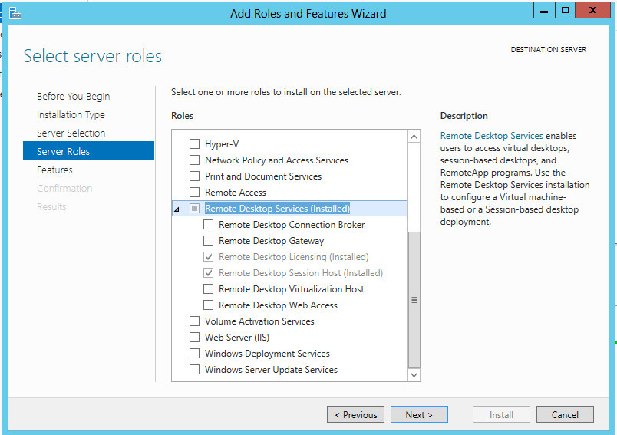The image size is (617, 435).
Task: Select the Remote Desktop Gateway label
Action: pyautogui.click(x=271, y=241)
